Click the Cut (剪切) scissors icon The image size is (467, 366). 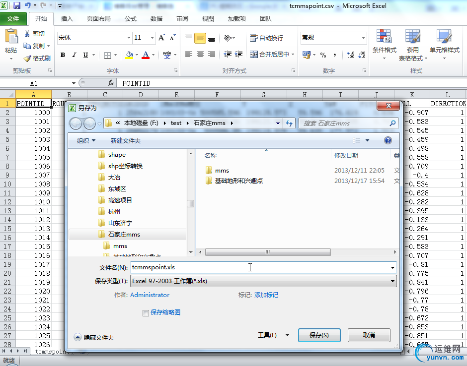click(x=27, y=34)
